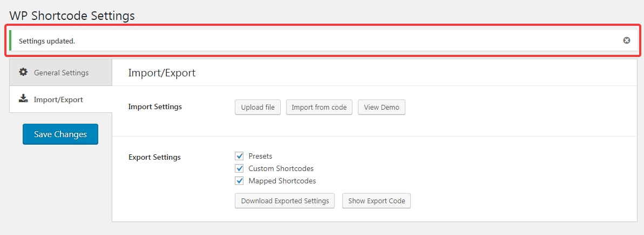Viewport: 644px width, 235px height.
Task: Select the Import/Export tab label
Action: (58, 99)
